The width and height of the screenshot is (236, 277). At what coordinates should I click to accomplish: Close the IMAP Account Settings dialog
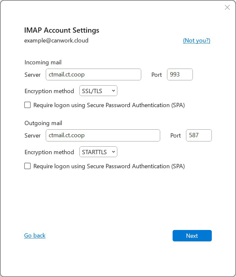point(227,8)
